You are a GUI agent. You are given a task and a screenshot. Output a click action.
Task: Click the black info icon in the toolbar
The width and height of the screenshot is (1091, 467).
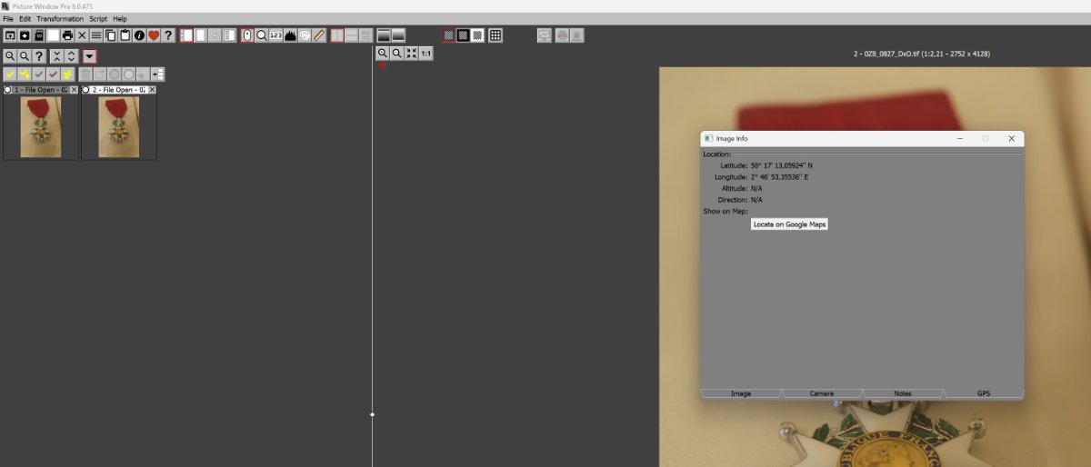pyautogui.click(x=139, y=35)
